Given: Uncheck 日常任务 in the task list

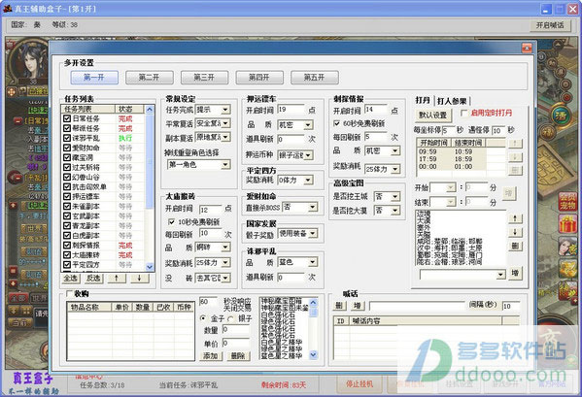Looking at the screenshot, I should [x=67, y=118].
